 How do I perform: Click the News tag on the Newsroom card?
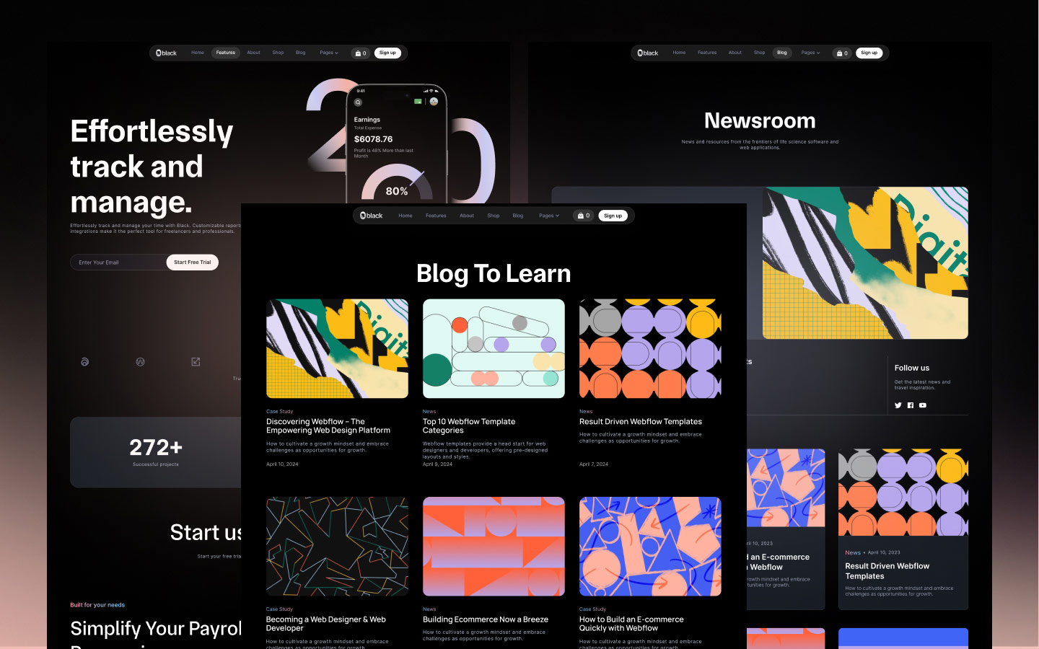(853, 553)
